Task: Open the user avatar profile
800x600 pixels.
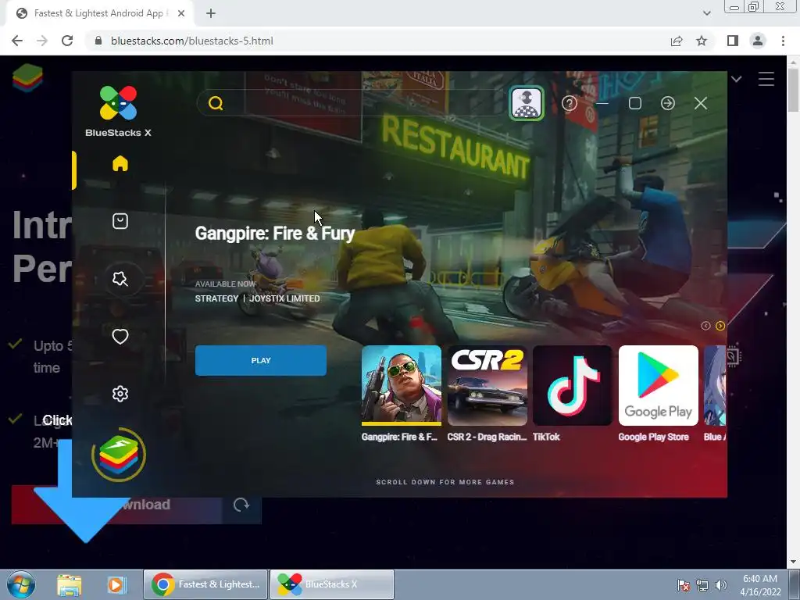Action: point(527,103)
